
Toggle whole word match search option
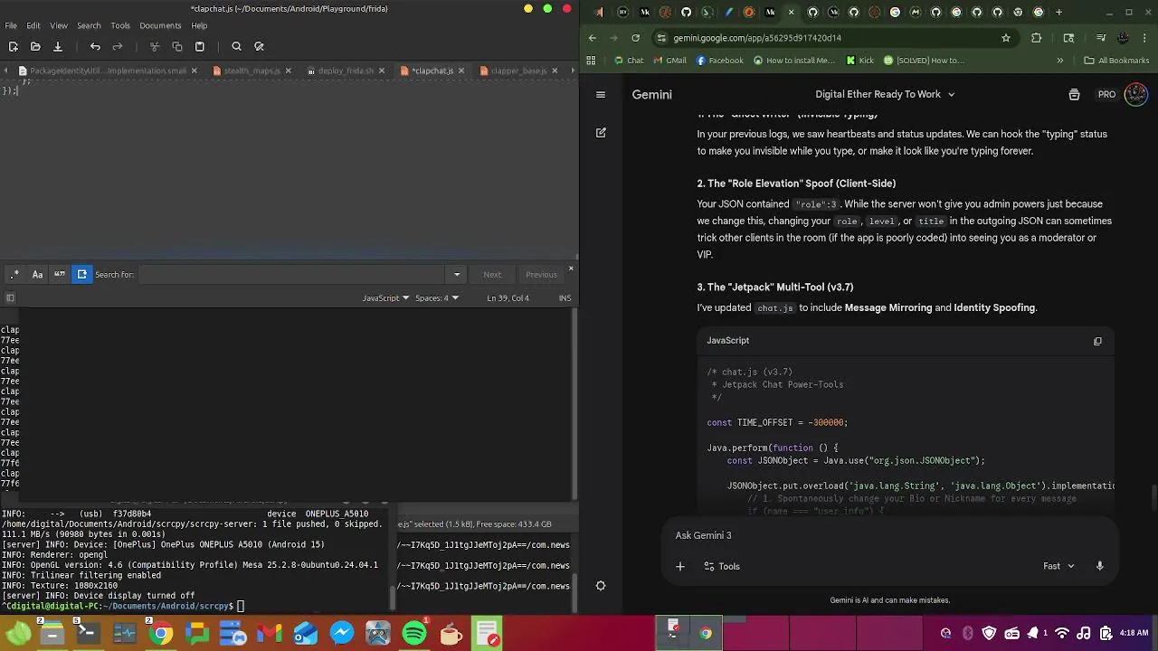[60, 274]
